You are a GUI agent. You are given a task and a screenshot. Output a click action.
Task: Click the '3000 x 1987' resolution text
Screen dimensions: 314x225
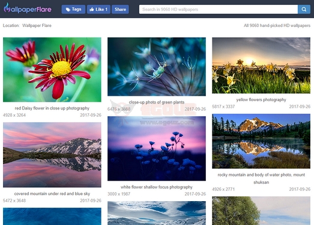click(x=119, y=194)
